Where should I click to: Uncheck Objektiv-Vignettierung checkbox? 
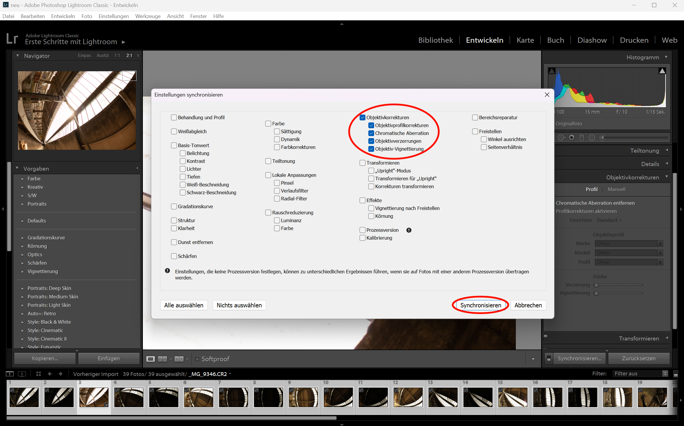pyautogui.click(x=371, y=149)
